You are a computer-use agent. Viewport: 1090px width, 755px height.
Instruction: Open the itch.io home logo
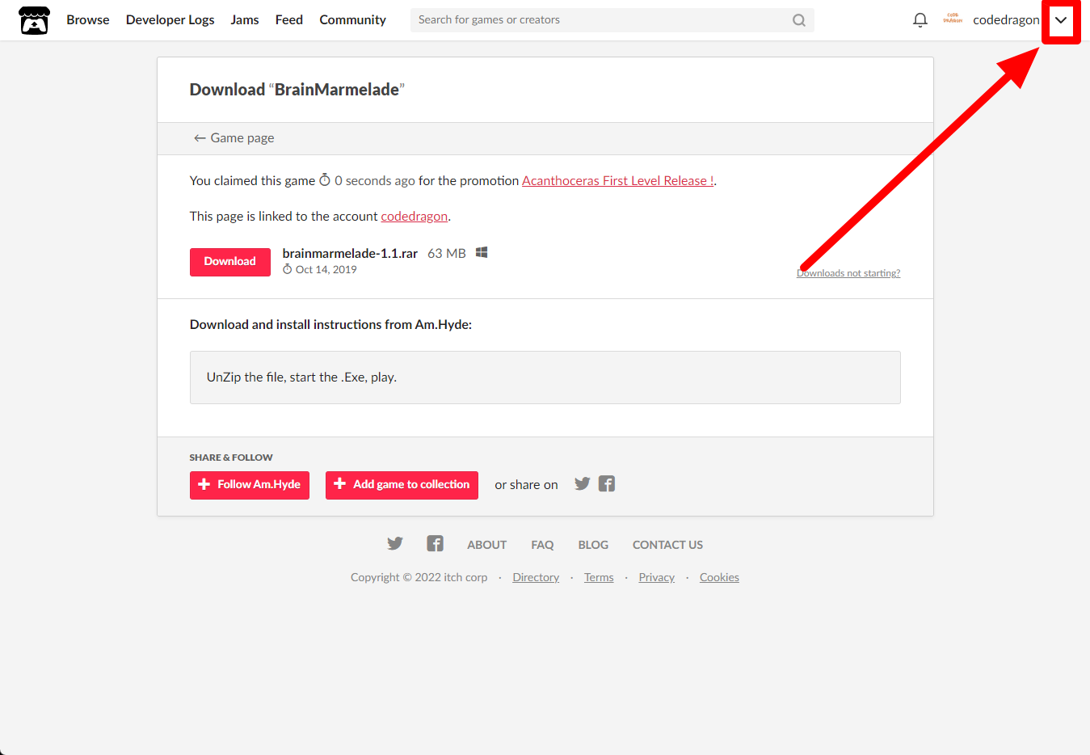pyautogui.click(x=34, y=20)
